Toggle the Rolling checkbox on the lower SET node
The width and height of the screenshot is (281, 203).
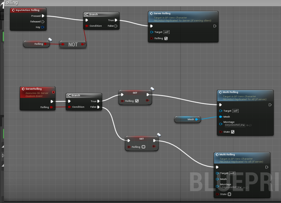(x=144, y=147)
